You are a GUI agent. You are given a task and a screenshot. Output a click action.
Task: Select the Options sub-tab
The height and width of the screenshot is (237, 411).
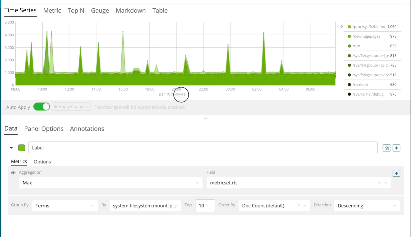pyautogui.click(x=42, y=162)
